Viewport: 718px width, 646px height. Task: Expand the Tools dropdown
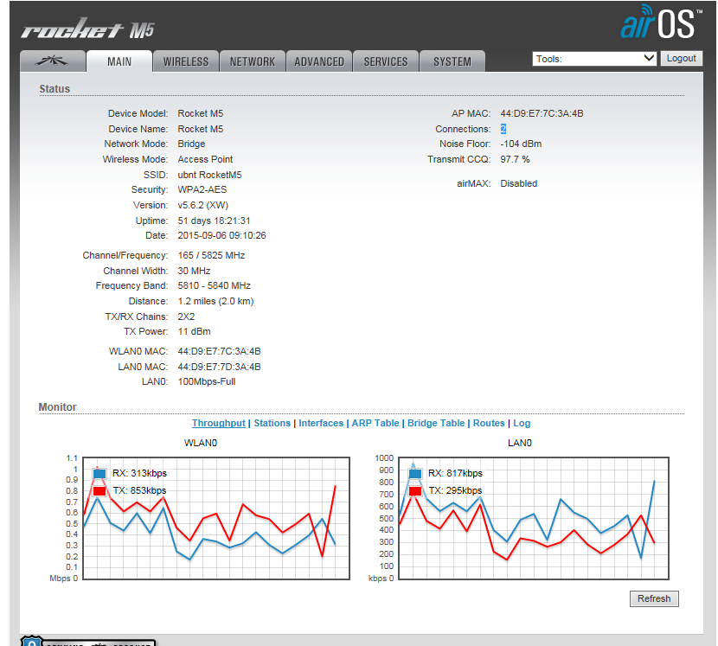[x=594, y=59]
